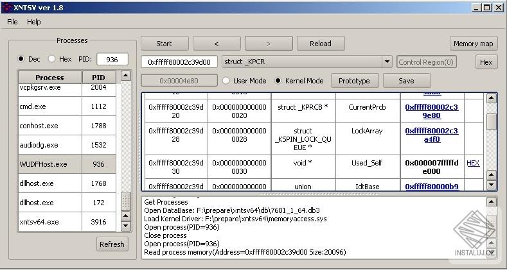Click the XNTSV title bar app icon

point(7,8)
